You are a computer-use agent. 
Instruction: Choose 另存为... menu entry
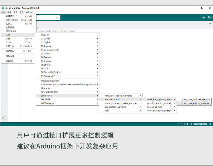18,46
